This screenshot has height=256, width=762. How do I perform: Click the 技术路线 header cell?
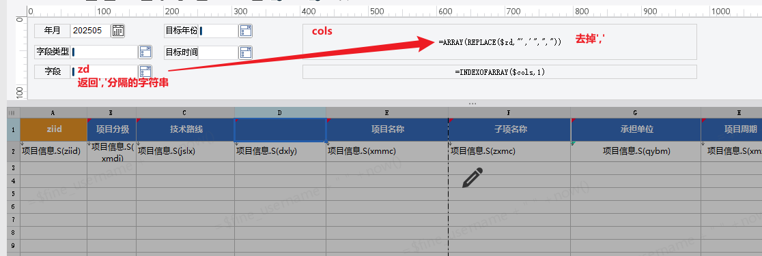(185, 129)
